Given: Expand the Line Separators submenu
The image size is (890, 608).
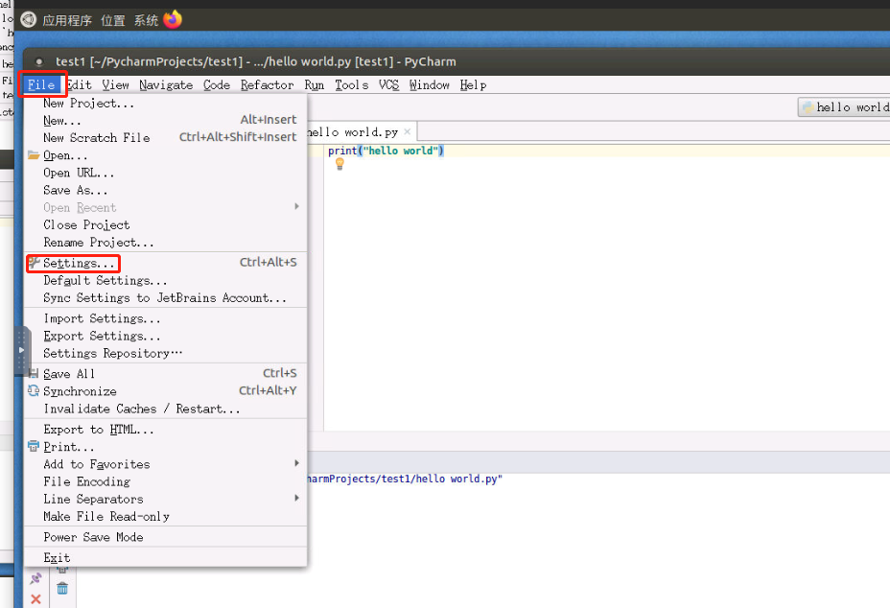Looking at the screenshot, I should click(x=166, y=499).
